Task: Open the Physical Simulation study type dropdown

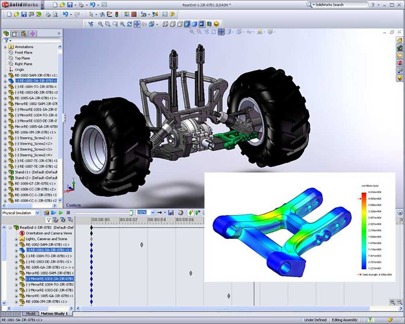Action: point(37,213)
